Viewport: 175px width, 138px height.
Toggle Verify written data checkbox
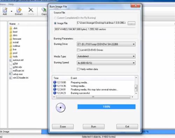pos(78,69)
